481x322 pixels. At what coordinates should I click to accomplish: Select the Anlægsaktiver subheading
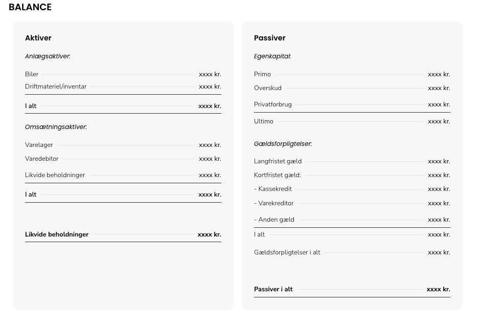tap(48, 56)
